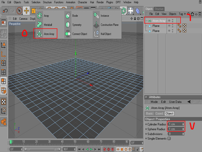This screenshot has height=152, width=202.
Task: Select the checkerboard Texture tool in left palette
Action: point(4,102)
